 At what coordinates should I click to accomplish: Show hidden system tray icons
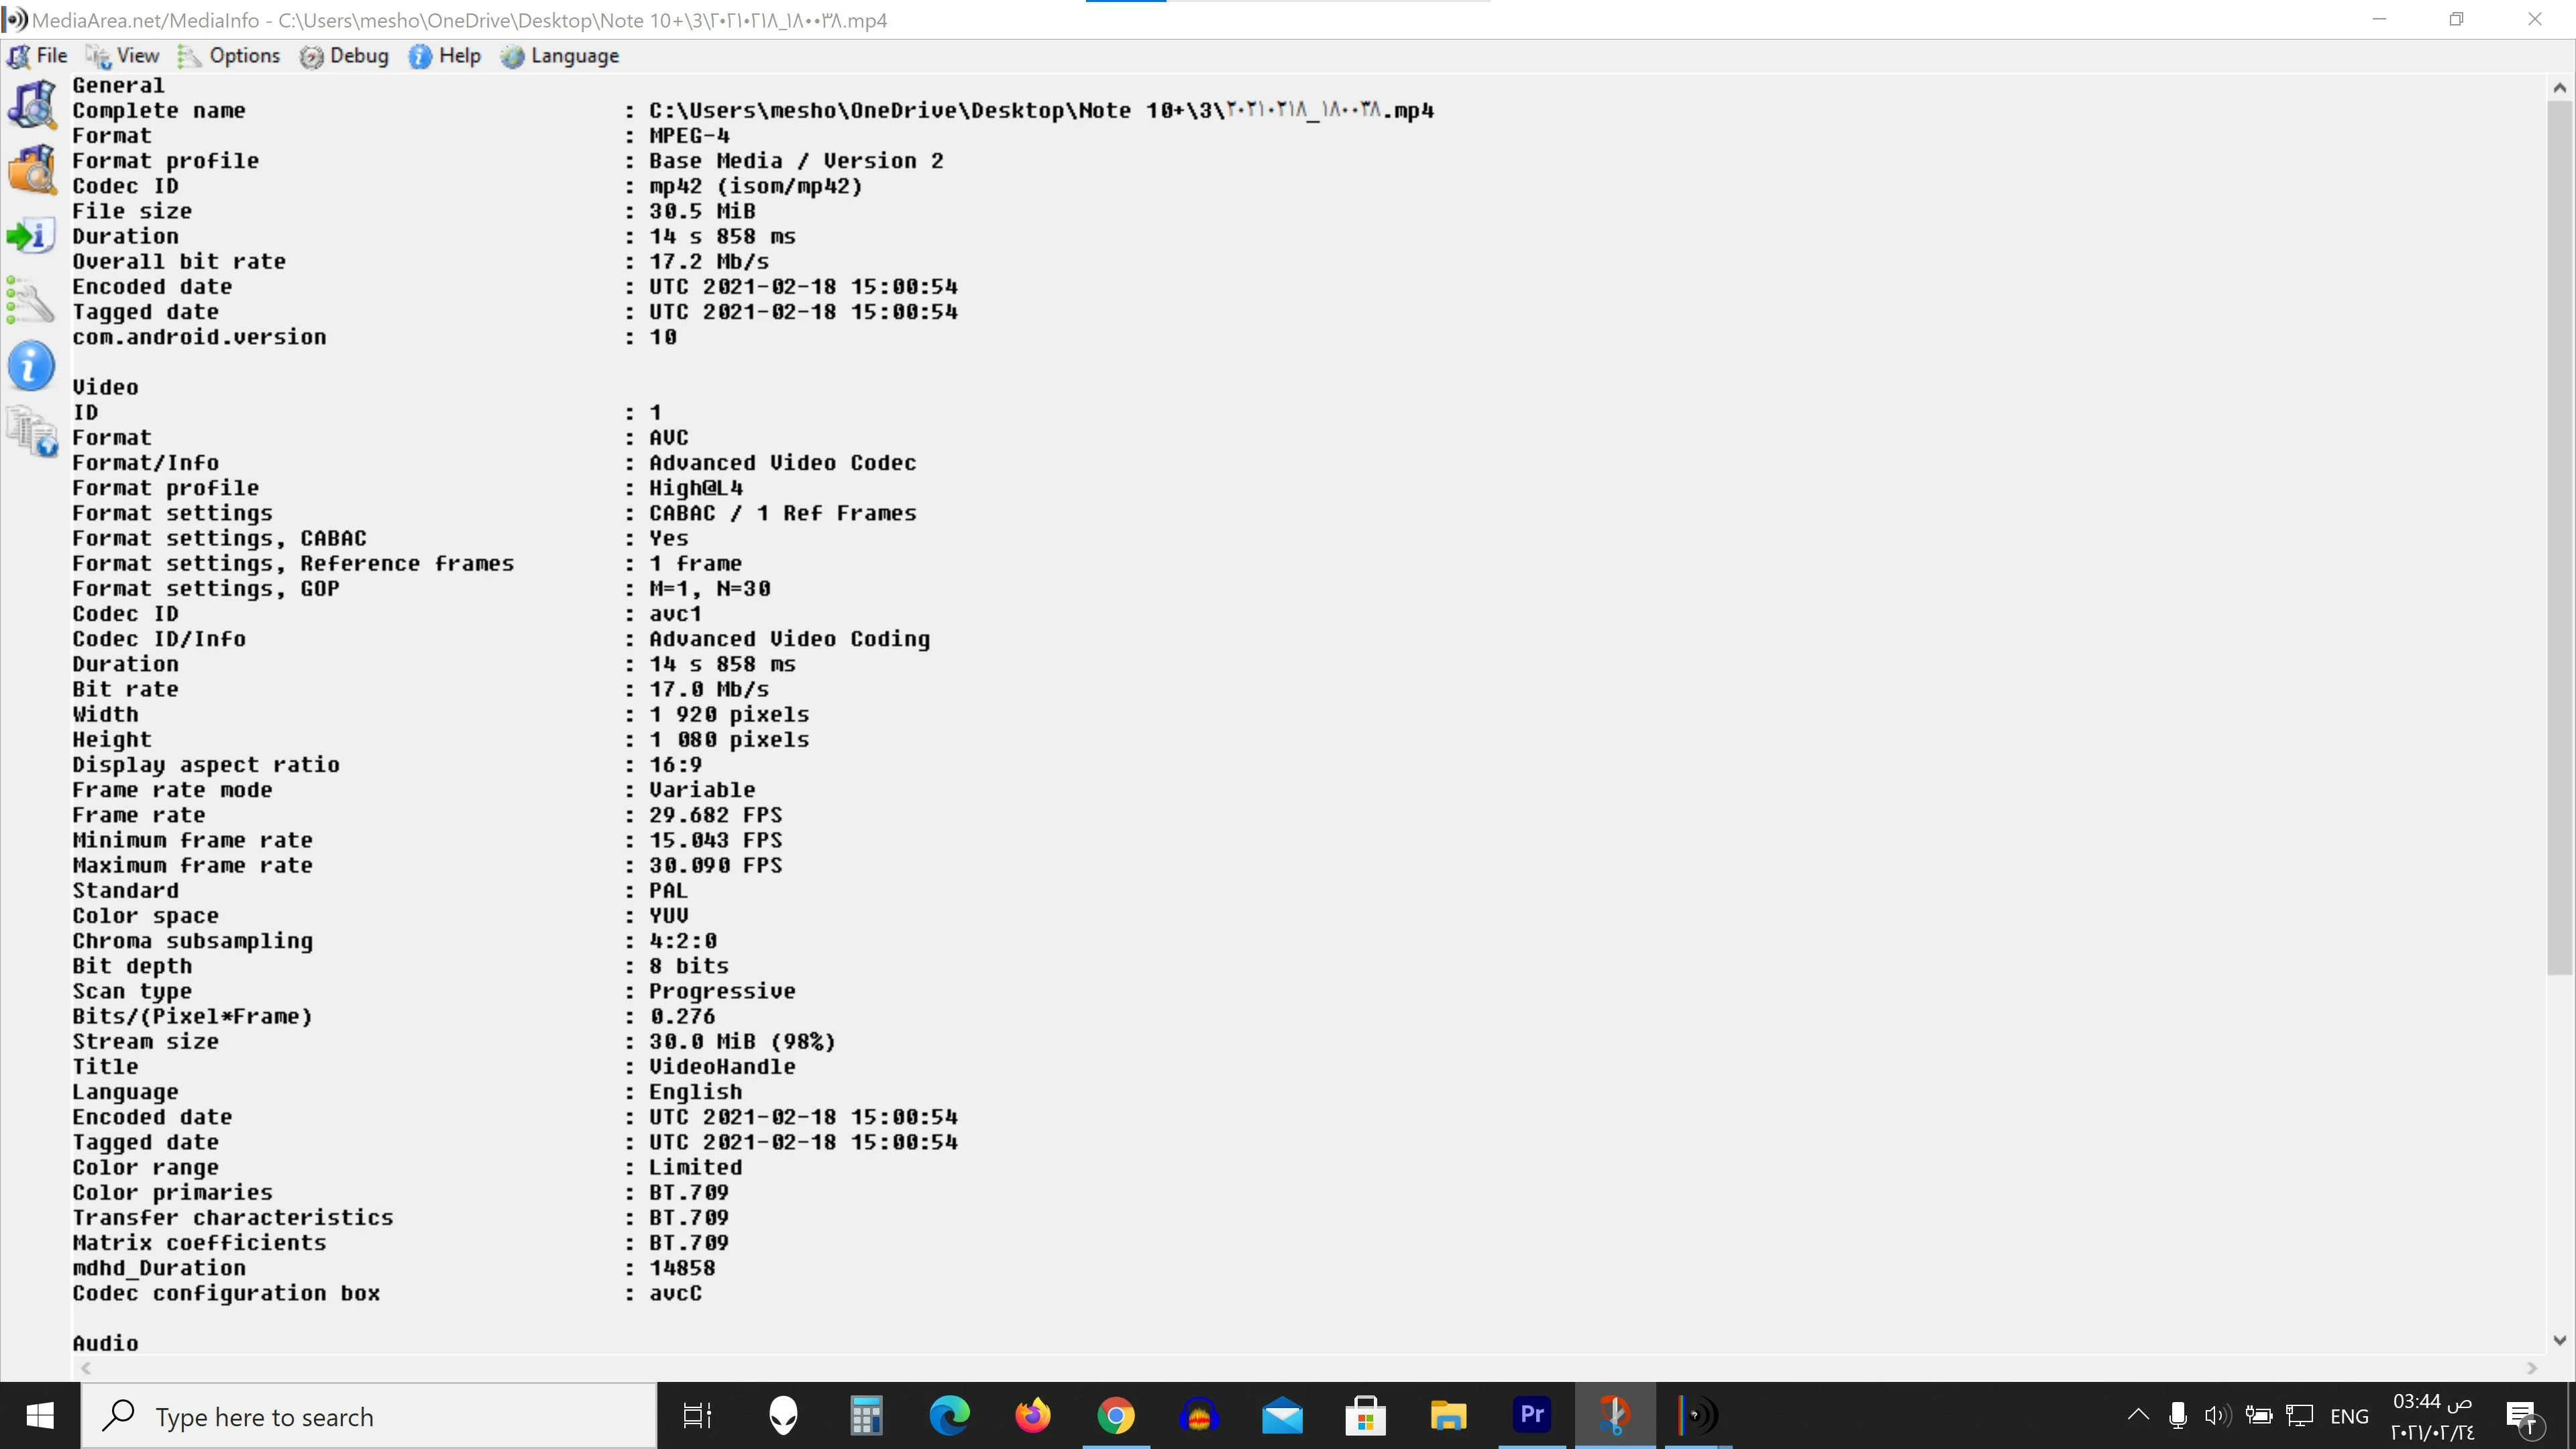point(2138,1415)
